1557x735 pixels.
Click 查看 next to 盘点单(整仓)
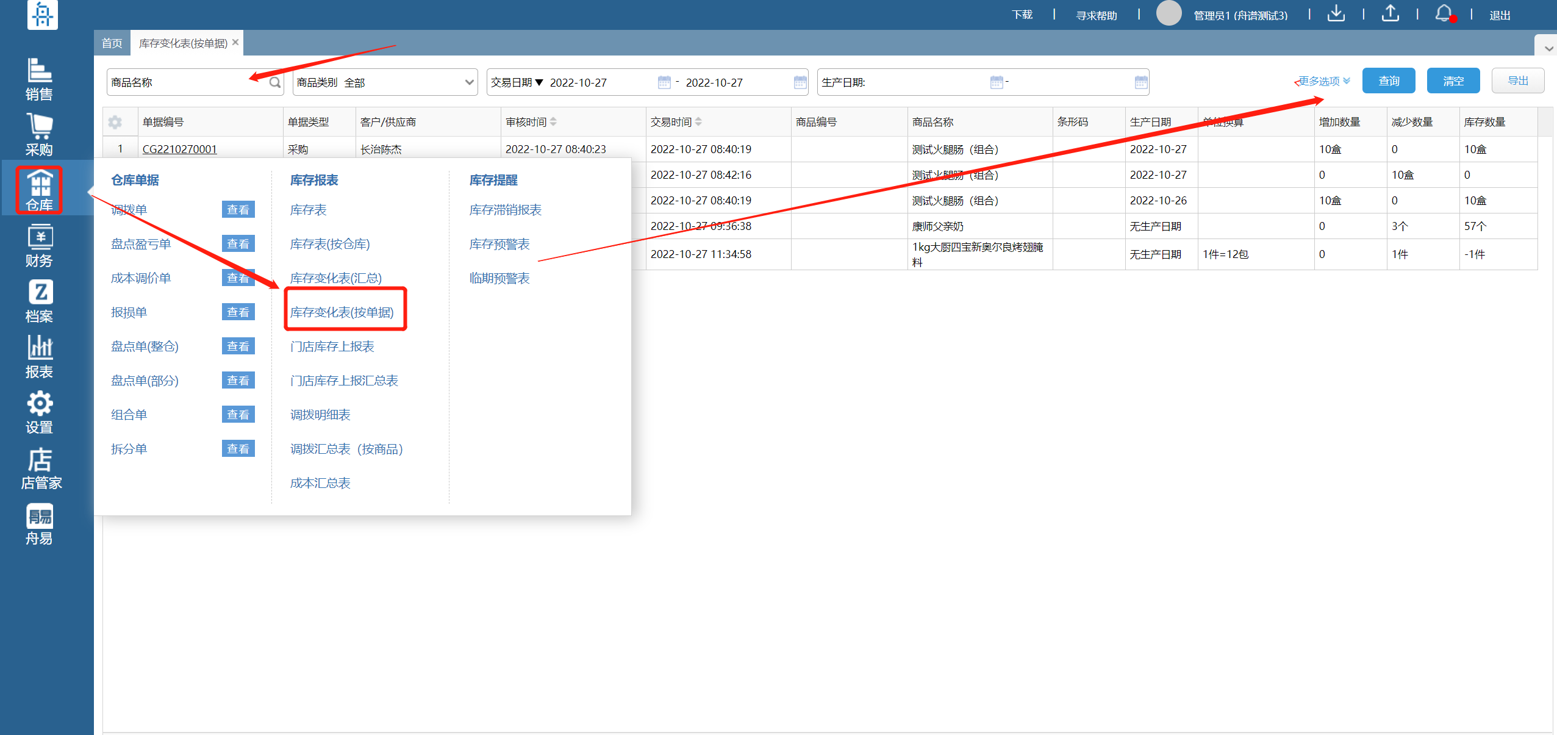tap(238, 346)
